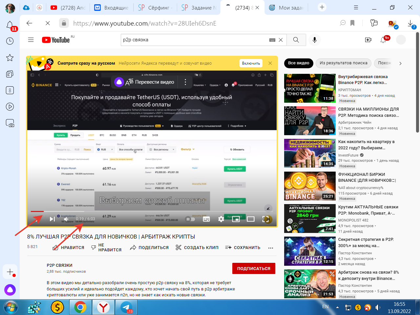Image resolution: width=420 pixels, height=315 pixels.
Task: Open the Windows Start menu
Action: tap(11, 307)
